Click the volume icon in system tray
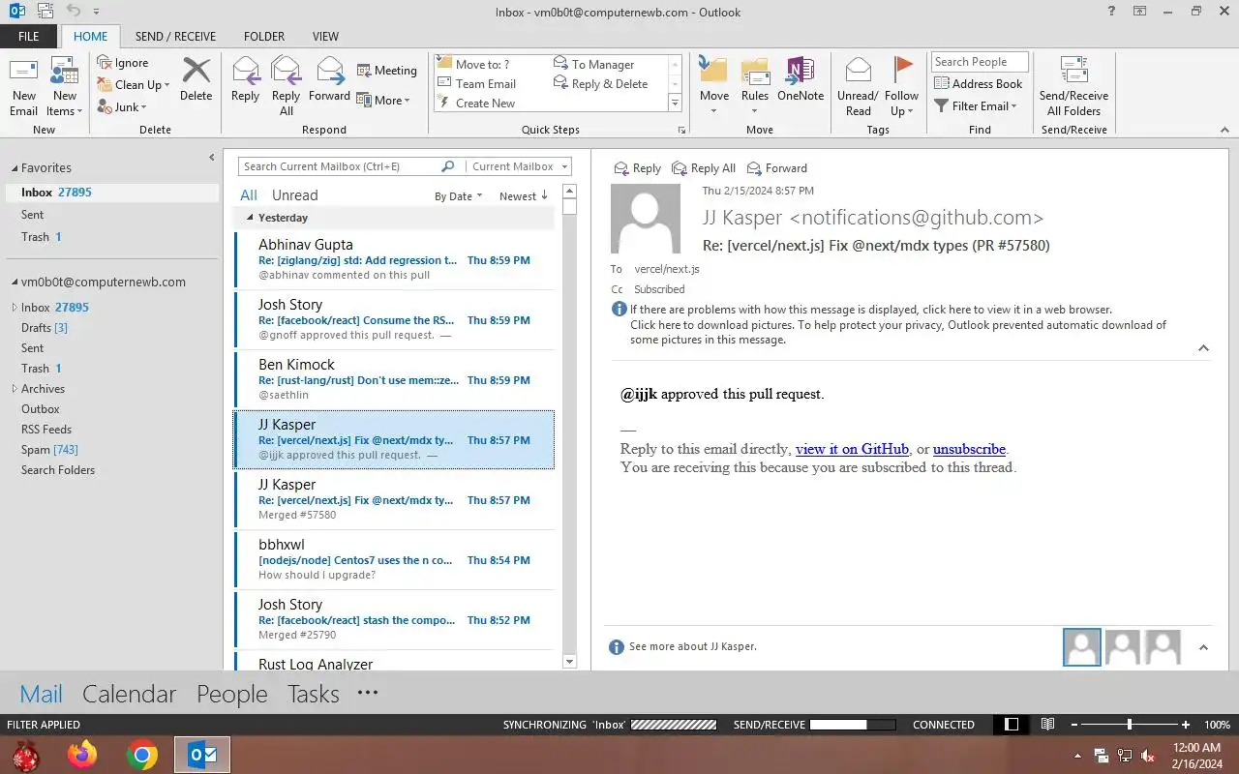1239x774 pixels. [1148, 756]
